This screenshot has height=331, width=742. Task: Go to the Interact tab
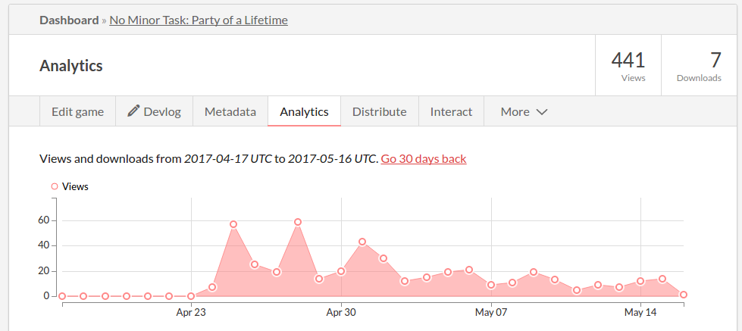pyautogui.click(x=451, y=111)
